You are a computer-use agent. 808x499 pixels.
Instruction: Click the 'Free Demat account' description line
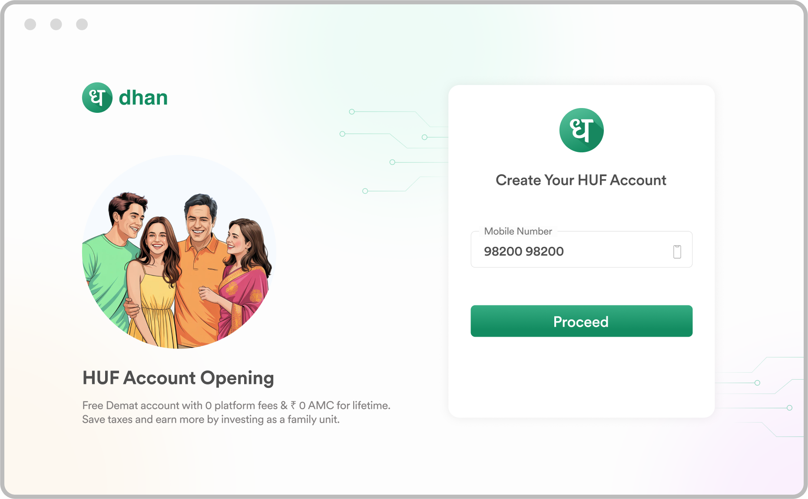tap(236, 405)
